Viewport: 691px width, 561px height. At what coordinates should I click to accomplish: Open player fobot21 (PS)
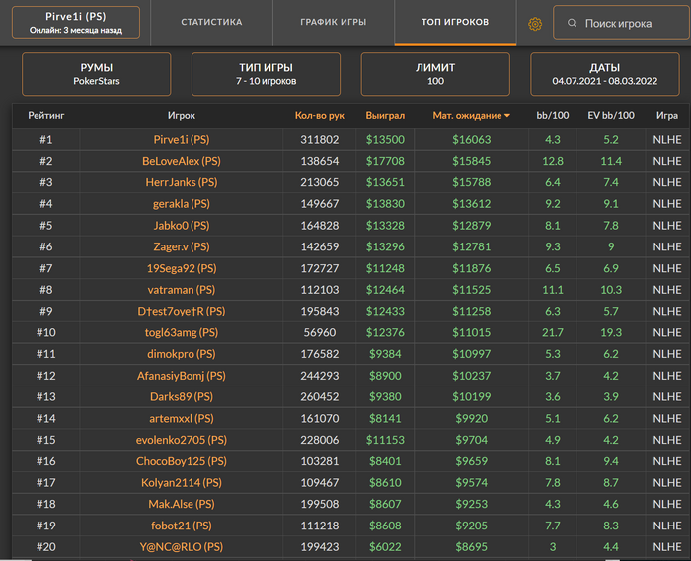(x=182, y=526)
